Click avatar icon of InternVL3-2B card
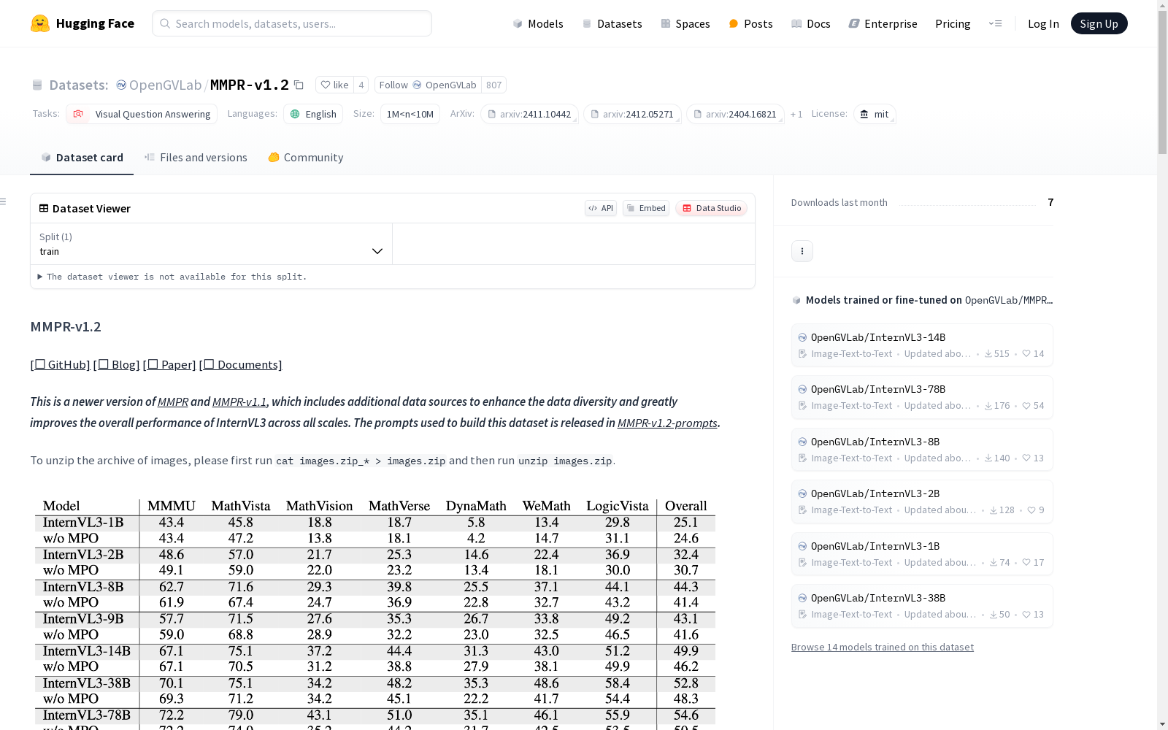1168x730 pixels. point(802,493)
